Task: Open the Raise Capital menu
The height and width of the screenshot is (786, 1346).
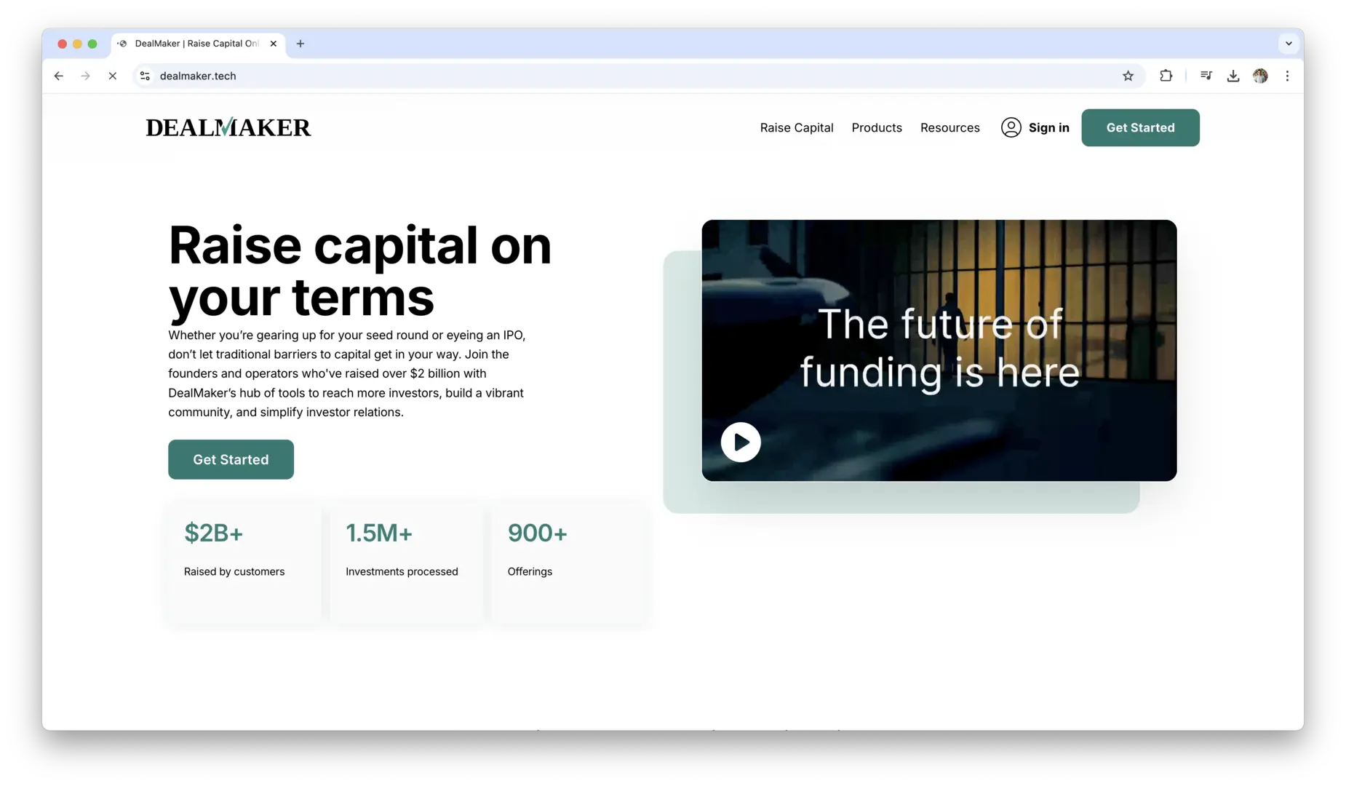Action: pyautogui.click(x=796, y=127)
